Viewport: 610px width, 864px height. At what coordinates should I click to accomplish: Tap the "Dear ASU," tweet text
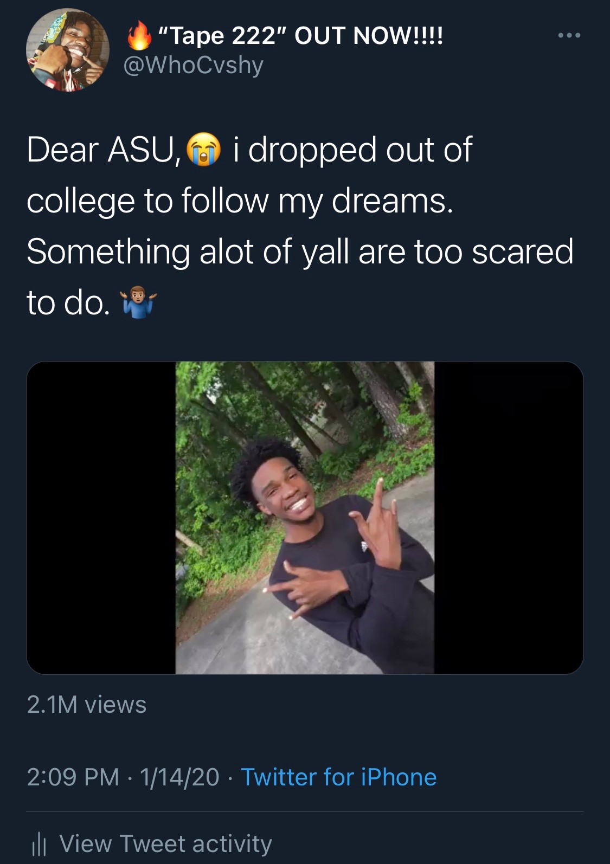[x=102, y=150]
